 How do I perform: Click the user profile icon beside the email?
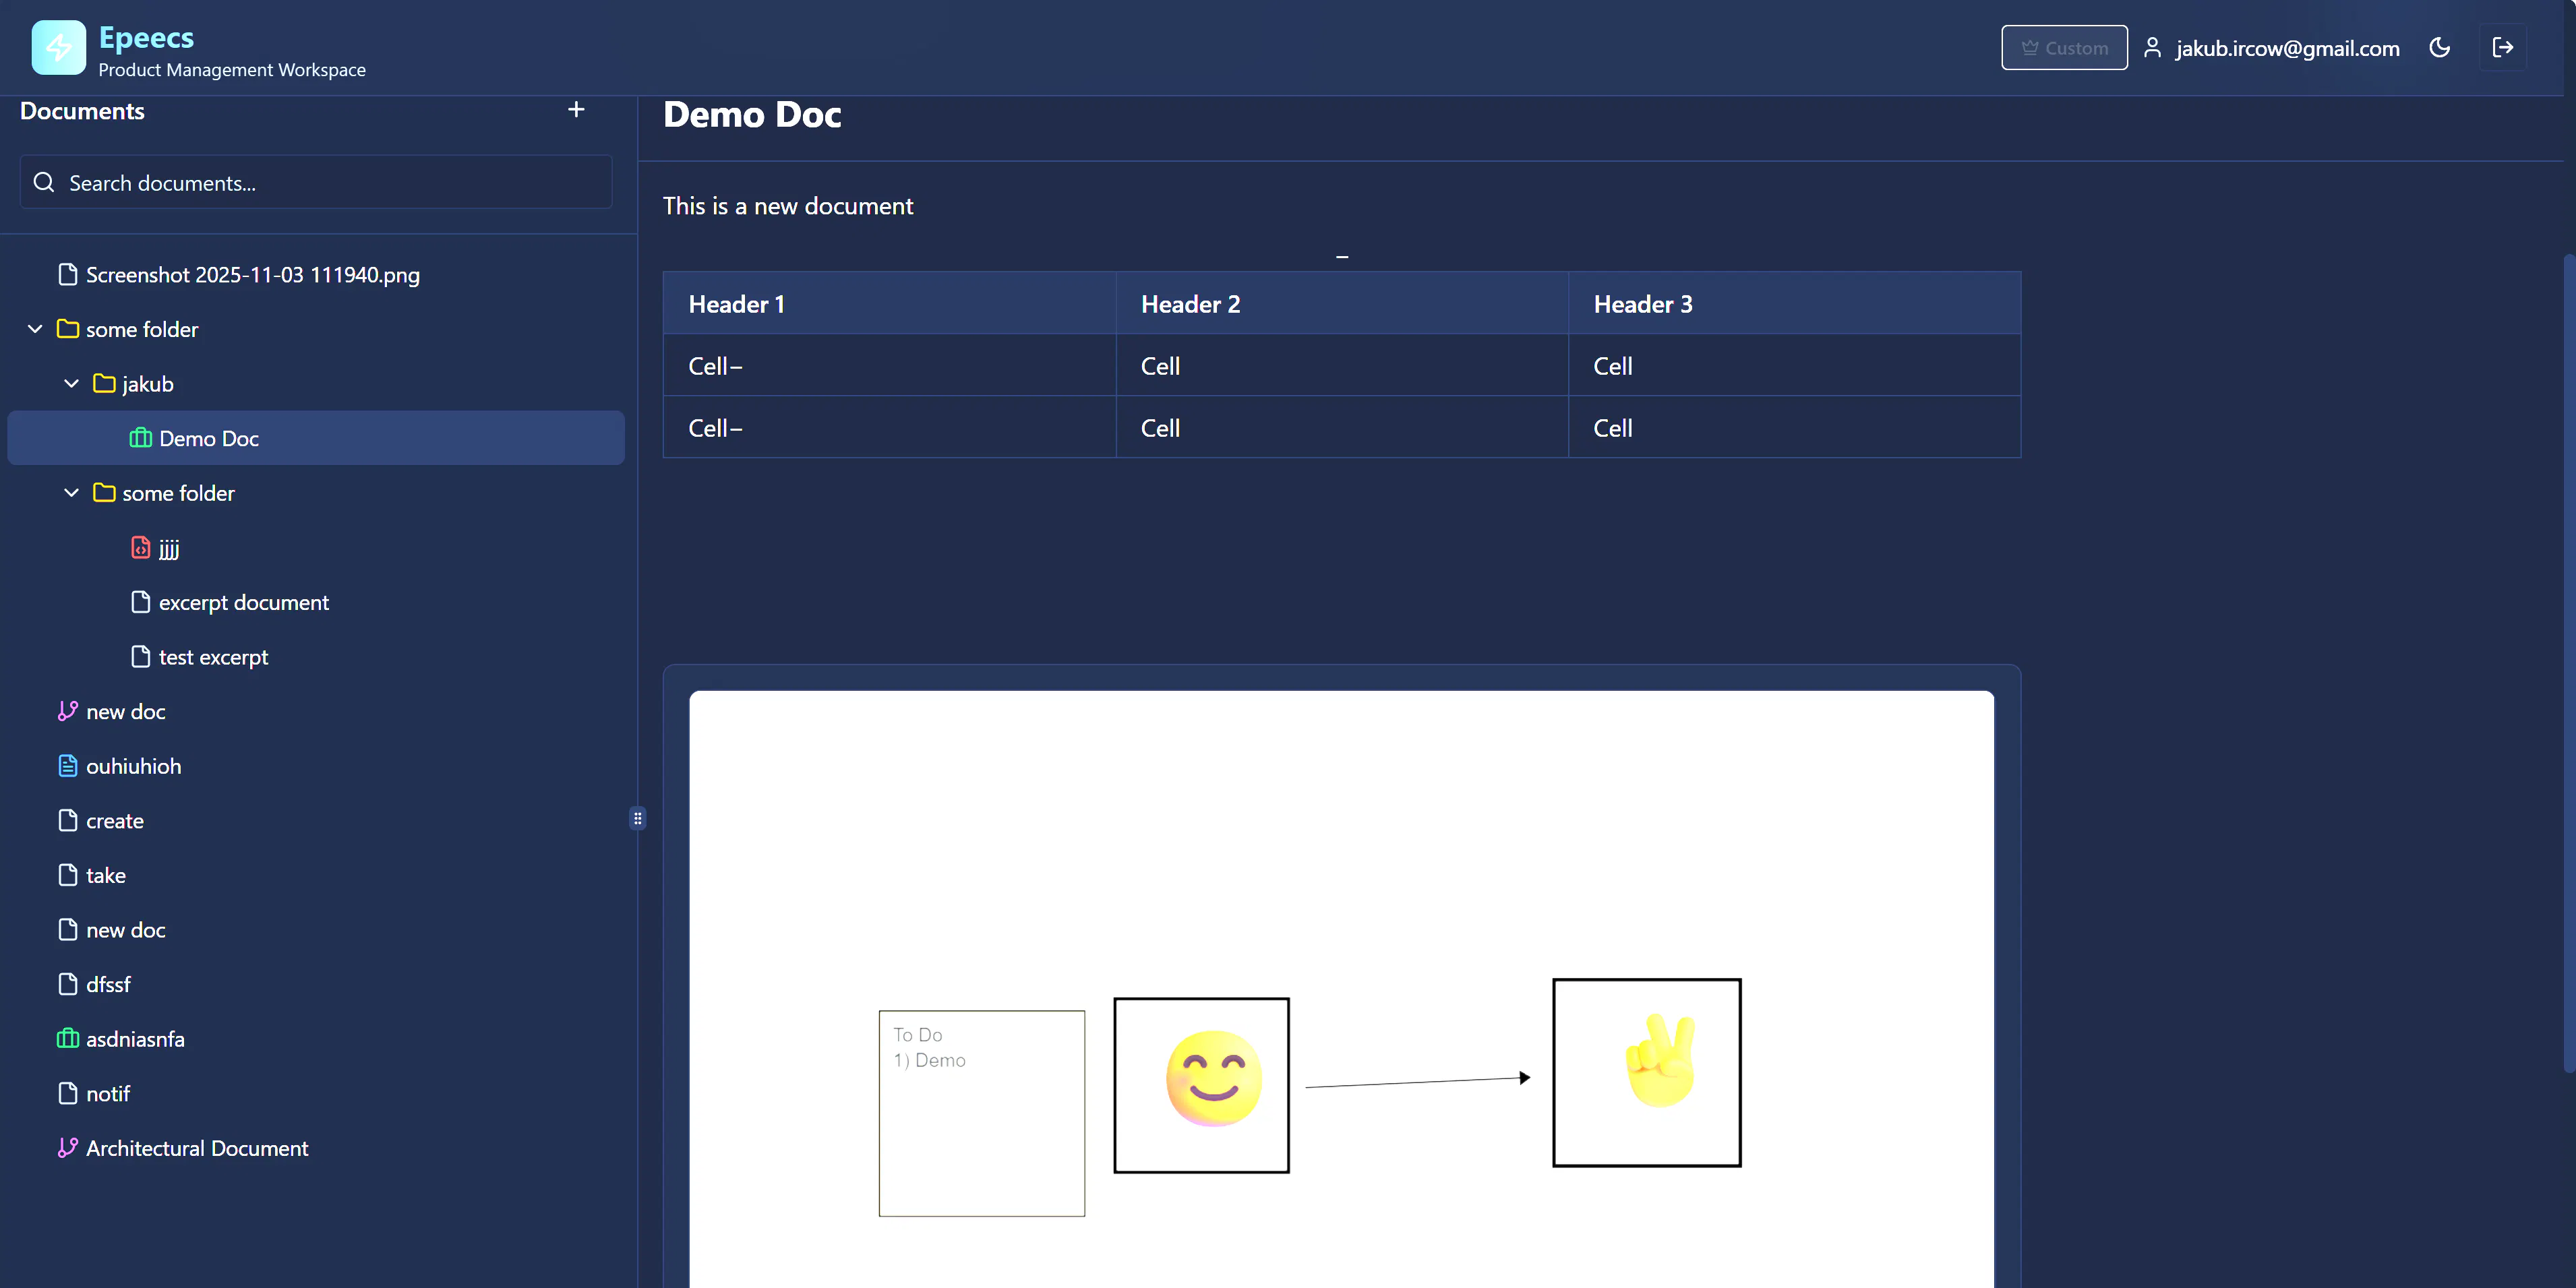[2152, 48]
